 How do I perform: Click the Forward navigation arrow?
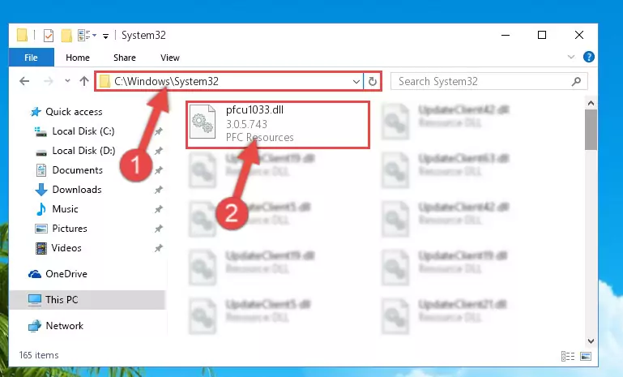coord(48,82)
